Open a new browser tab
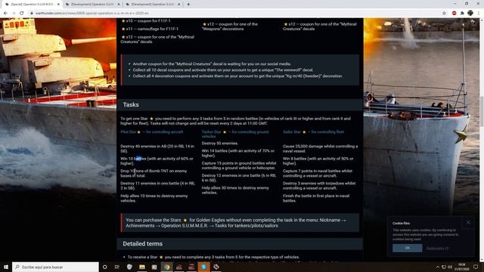Image resolution: width=484 pixels, height=272 pixels. (x=188, y=5)
